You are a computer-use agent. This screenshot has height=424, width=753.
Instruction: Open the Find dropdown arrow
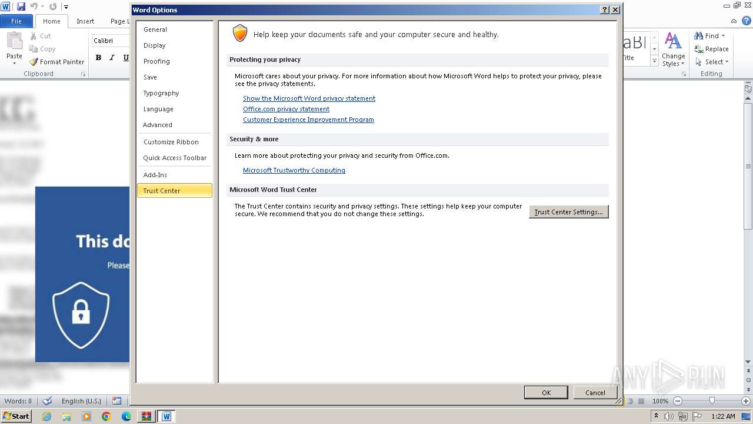724,36
